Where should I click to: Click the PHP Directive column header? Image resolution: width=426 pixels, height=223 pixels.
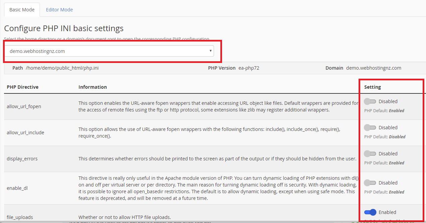22,87
